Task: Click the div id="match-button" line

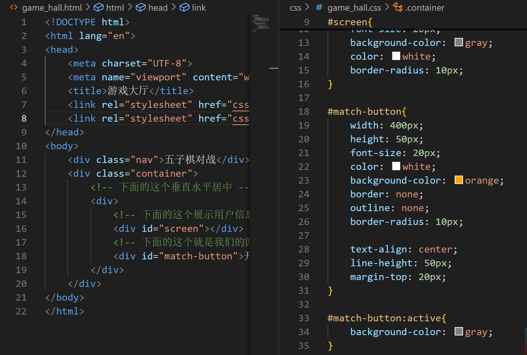Action: coord(182,256)
